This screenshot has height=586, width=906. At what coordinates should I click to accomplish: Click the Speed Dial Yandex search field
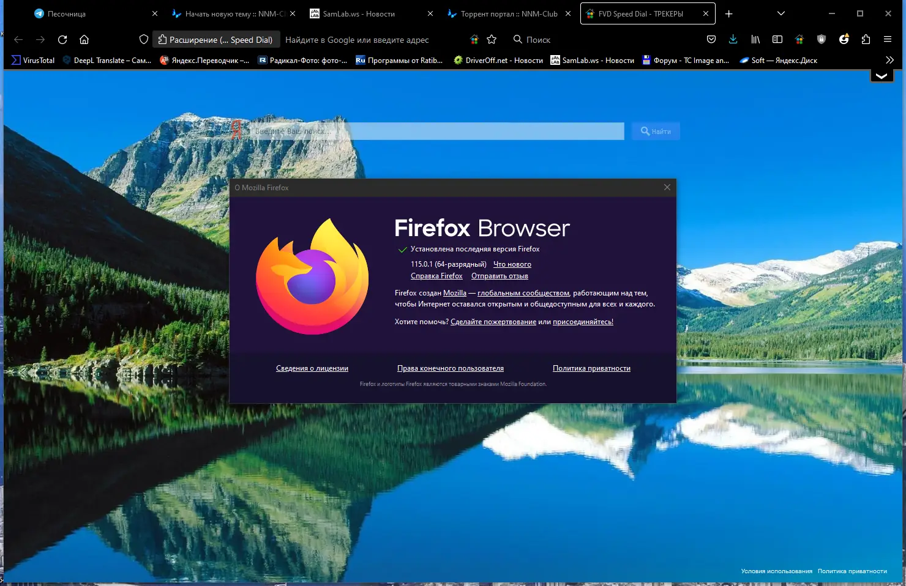tap(437, 131)
